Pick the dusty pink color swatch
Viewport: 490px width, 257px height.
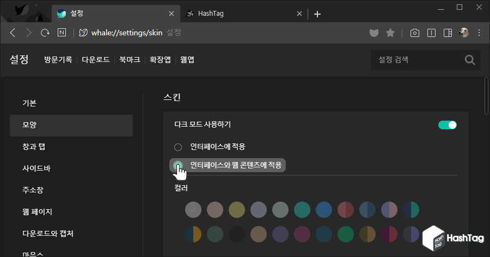215,210
